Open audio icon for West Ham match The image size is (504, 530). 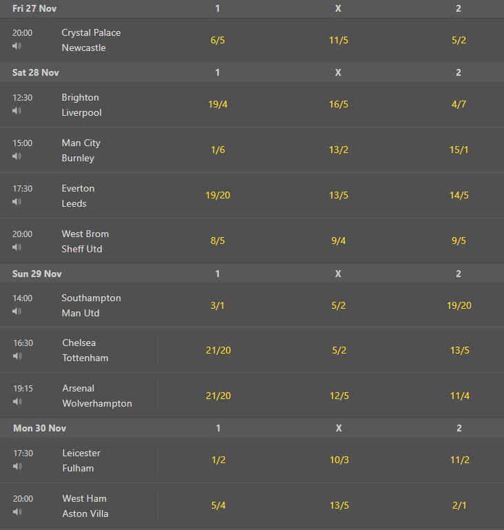[17, 512]
